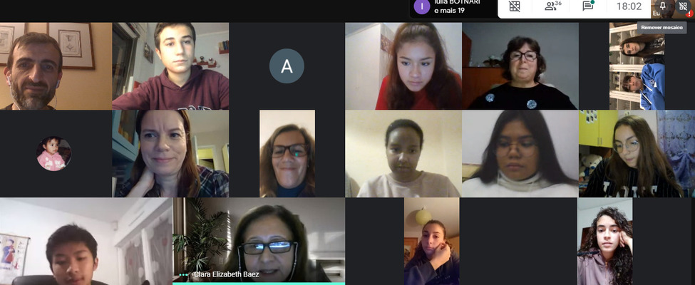695x285 pixels.
Task: Open the chat messages panel
Action: coord(588,6)
